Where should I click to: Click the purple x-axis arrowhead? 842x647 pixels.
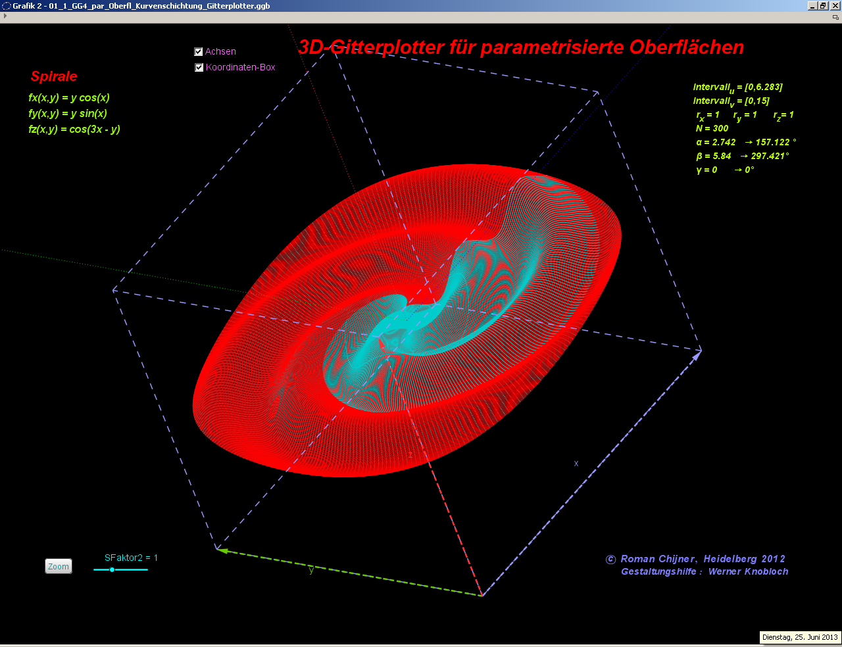click(697, 356)
